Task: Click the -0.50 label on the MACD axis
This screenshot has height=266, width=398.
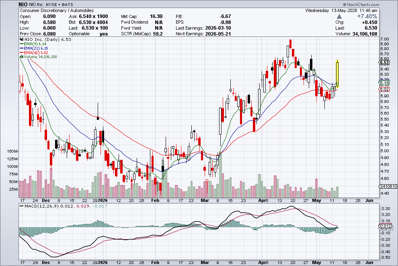Action: [385, 258]
